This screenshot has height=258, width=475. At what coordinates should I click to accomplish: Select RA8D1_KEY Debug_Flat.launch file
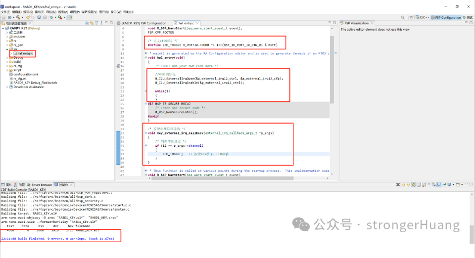click(x=33, y=83)
